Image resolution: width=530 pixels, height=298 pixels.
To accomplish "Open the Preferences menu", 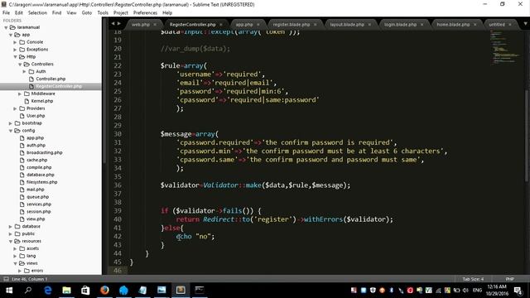I will pyautogui.click(x=145, y=13).
